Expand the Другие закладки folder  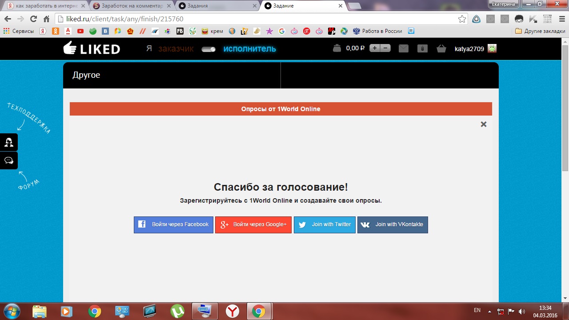tap(540, 31)
